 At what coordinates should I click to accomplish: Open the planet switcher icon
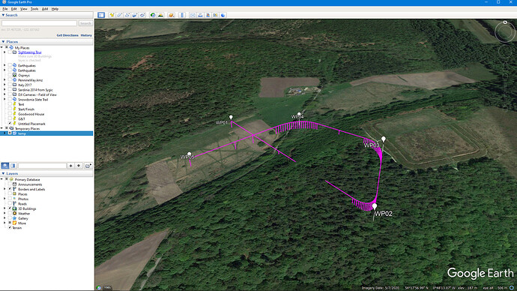tap(171, 15)
